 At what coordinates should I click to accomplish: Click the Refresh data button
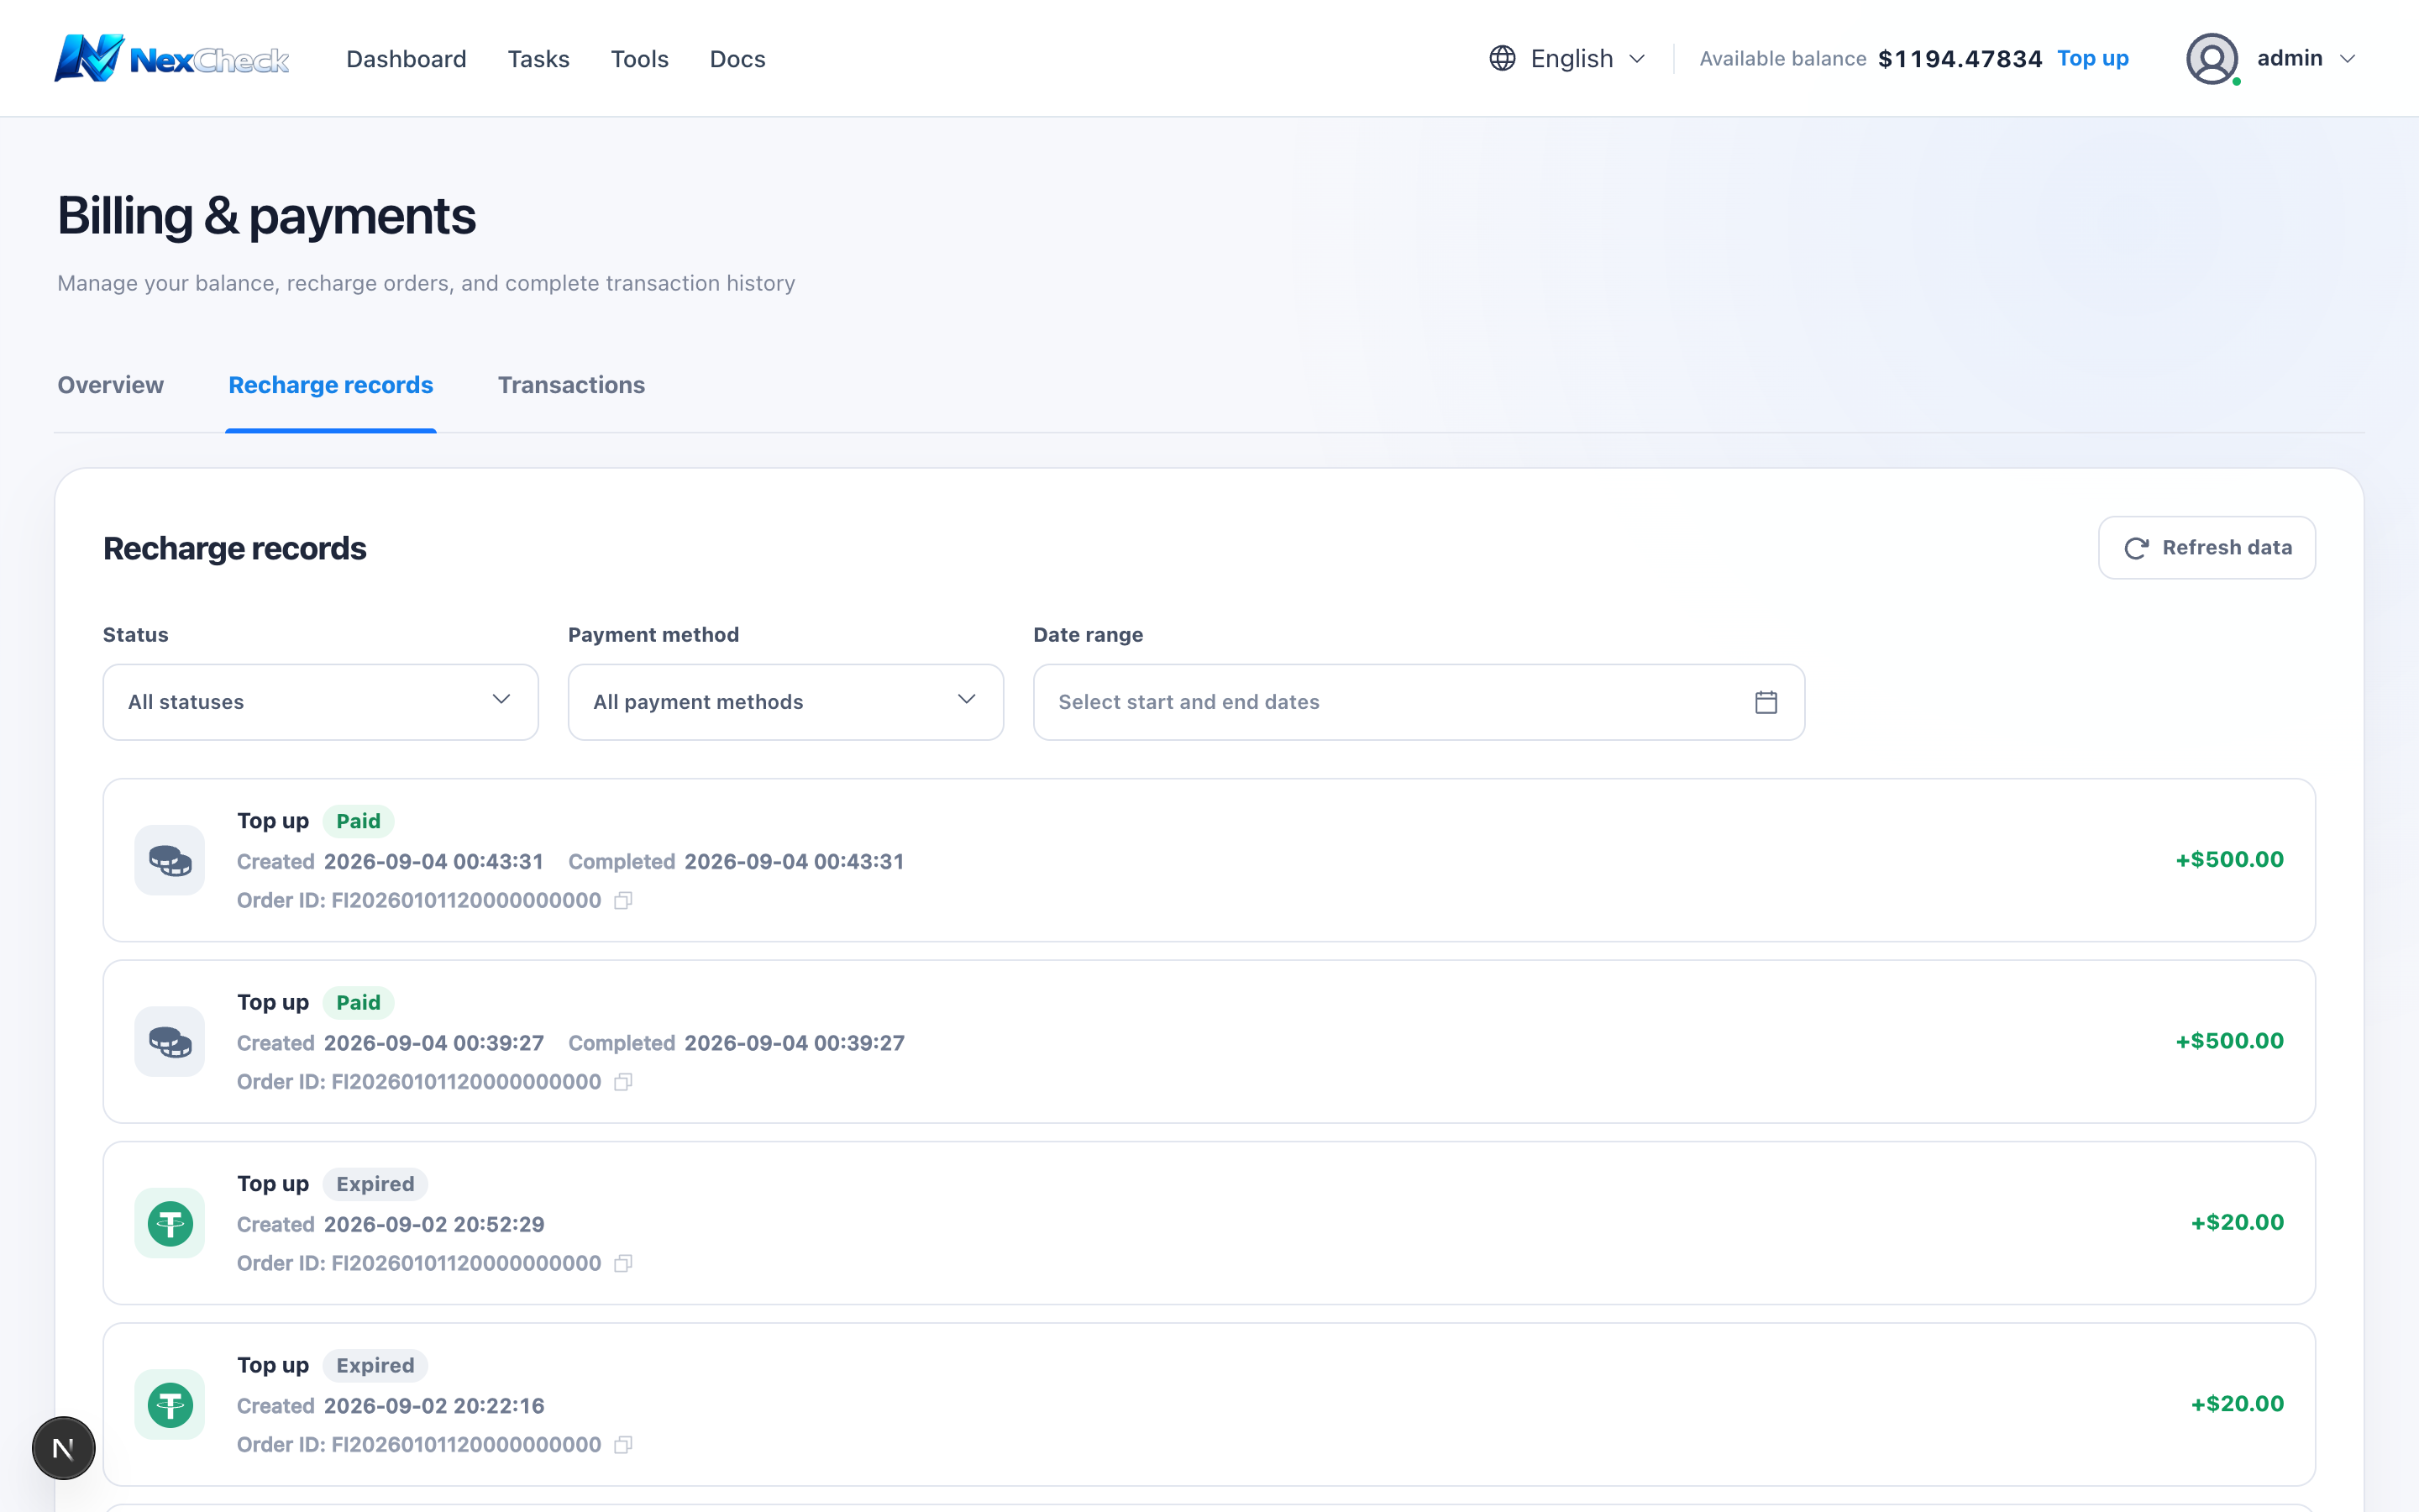(x=2207, y=548)
